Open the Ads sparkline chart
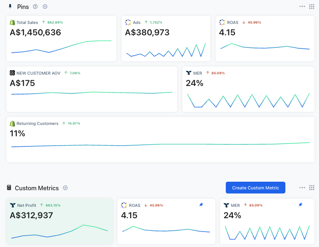 (x=166, y=50)
